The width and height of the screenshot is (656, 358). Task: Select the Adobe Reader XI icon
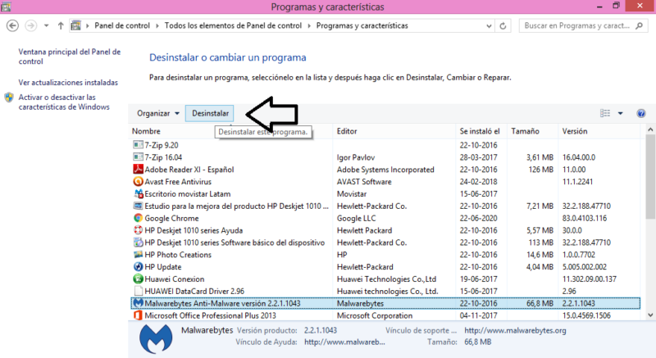[138, 169]
